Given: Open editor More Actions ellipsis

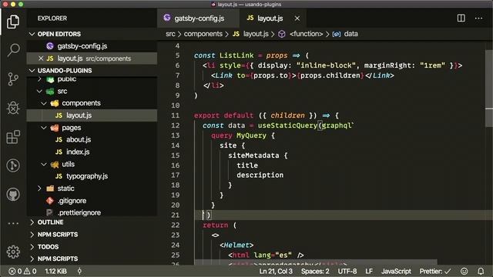Looking at the screenshot, I should pos(478,18).
